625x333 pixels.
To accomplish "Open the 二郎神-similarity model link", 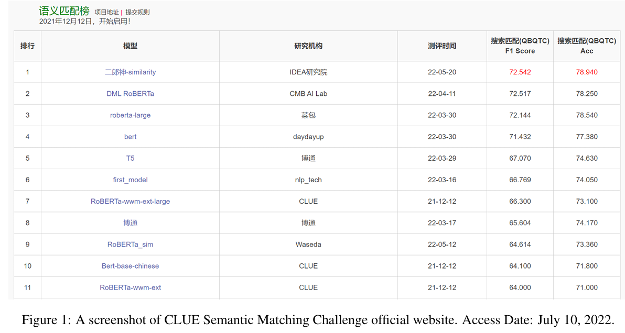I will pyautogui.click(x=131, y=72).
